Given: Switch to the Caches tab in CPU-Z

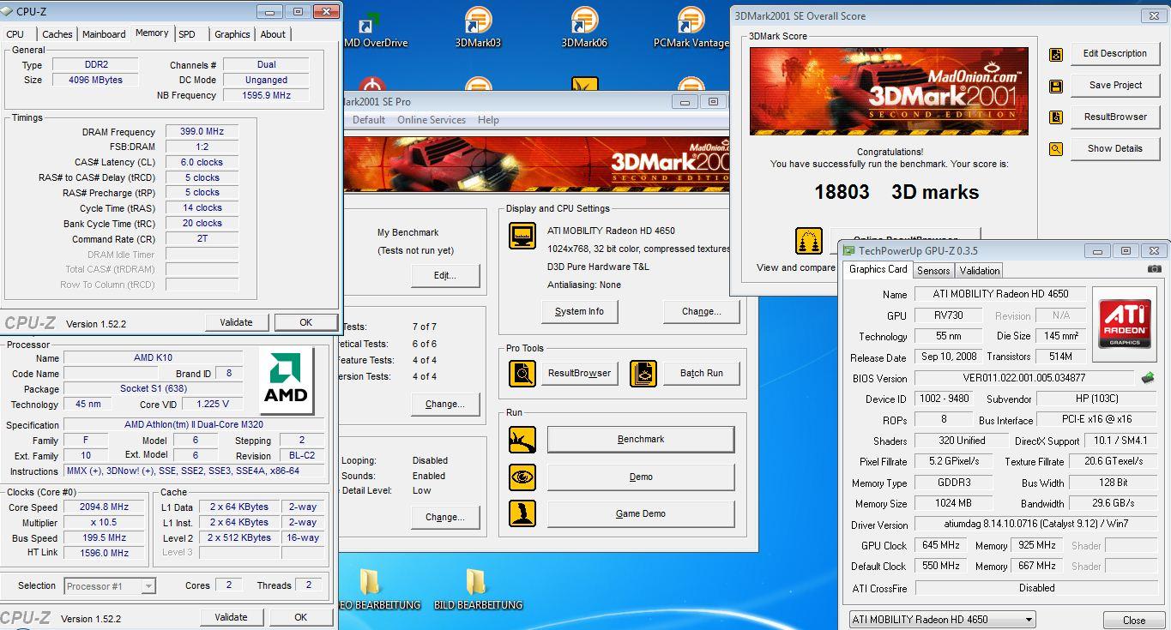Looking at the screenshot, I should tap(57, 34).
